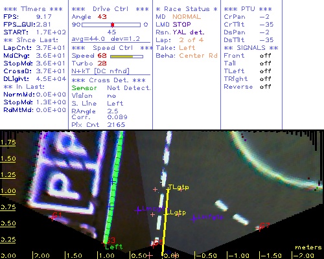Click the yellow meters unit label
Image resolution: width=324 pixels, height=259 pixels.
(x=308, y=247)
